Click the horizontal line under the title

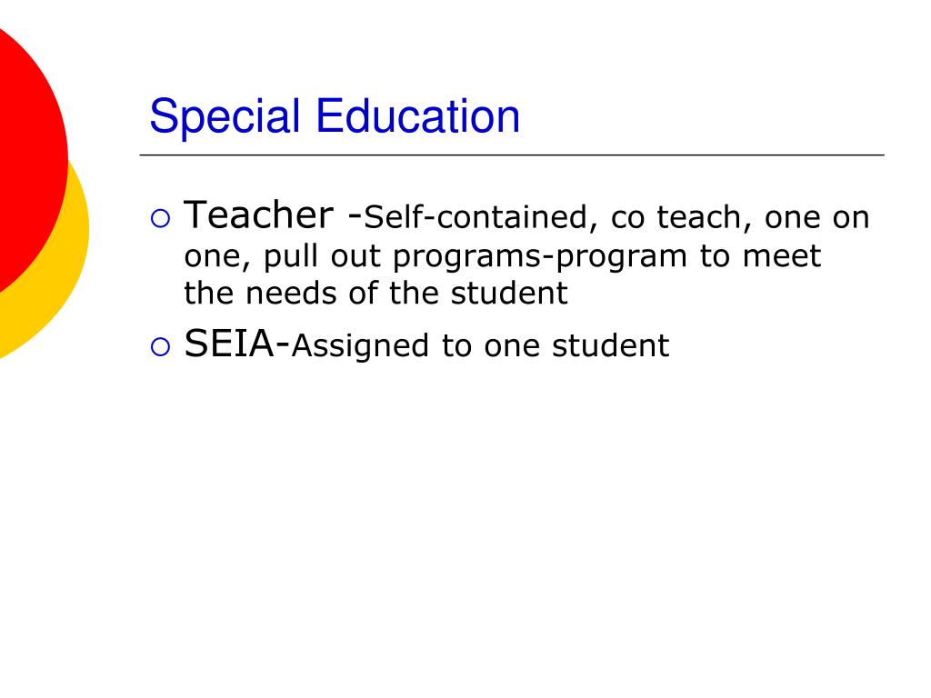(x=512, y=155)
